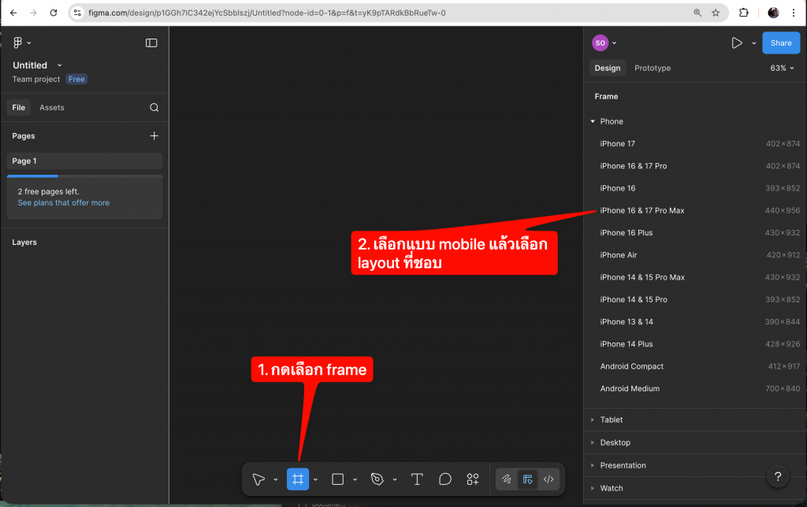The image size is (807, 507).
Task: Add a new page with plus icon
Action: tap(154, 136)
